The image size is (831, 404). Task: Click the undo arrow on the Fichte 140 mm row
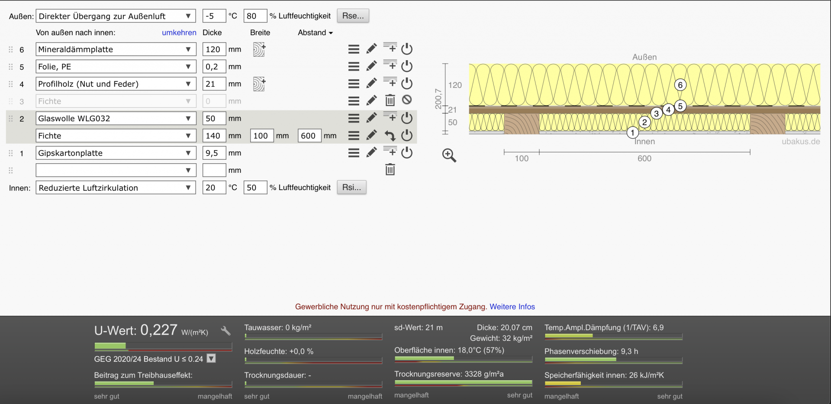pyautogui.click(x=390, y=136)
